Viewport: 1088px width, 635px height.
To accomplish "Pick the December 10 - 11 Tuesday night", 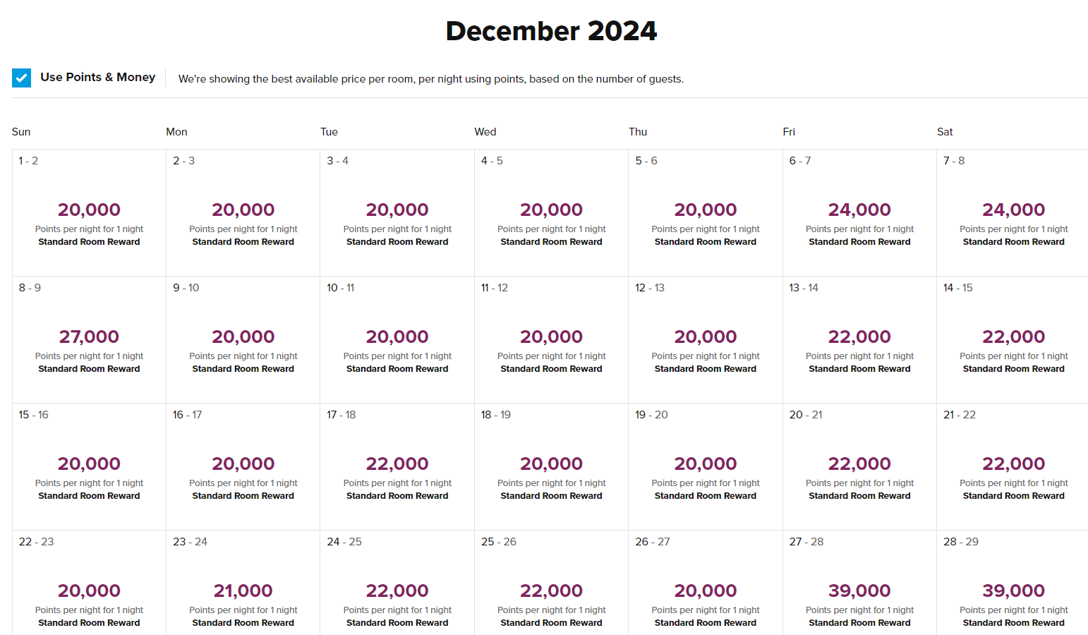I will (397, 339).
